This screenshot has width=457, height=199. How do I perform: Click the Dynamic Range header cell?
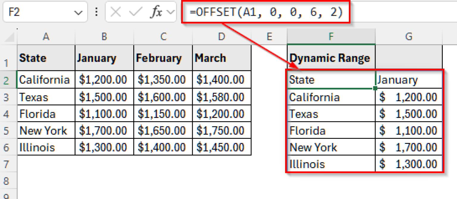coord(331,58)
